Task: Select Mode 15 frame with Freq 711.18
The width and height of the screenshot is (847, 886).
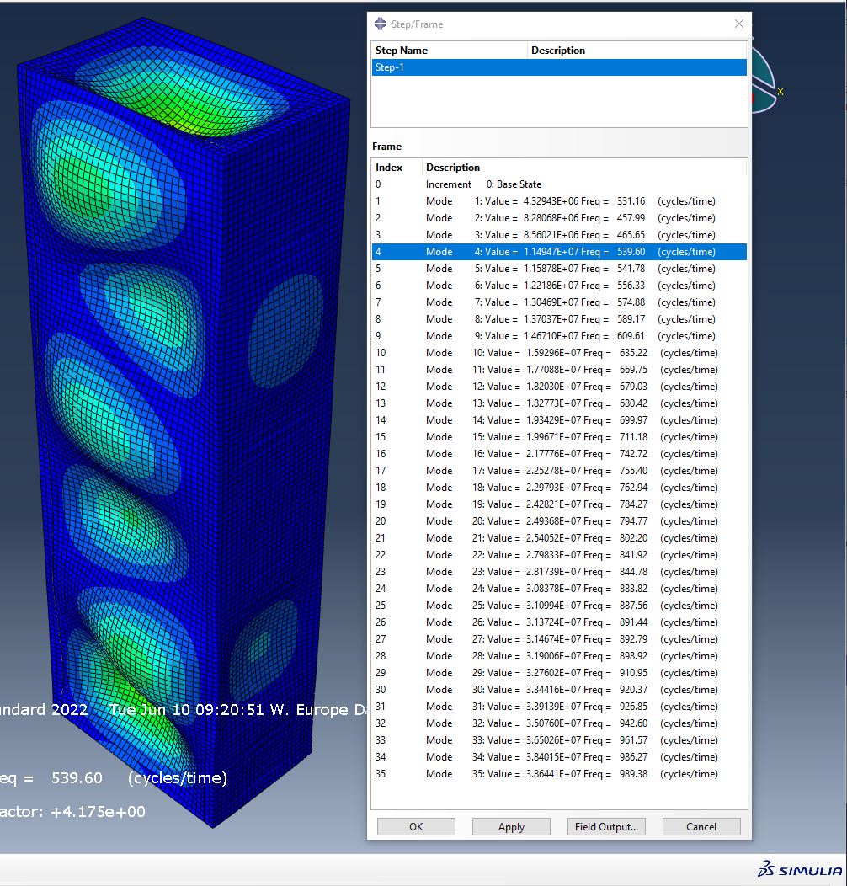Action: (559, 437)
